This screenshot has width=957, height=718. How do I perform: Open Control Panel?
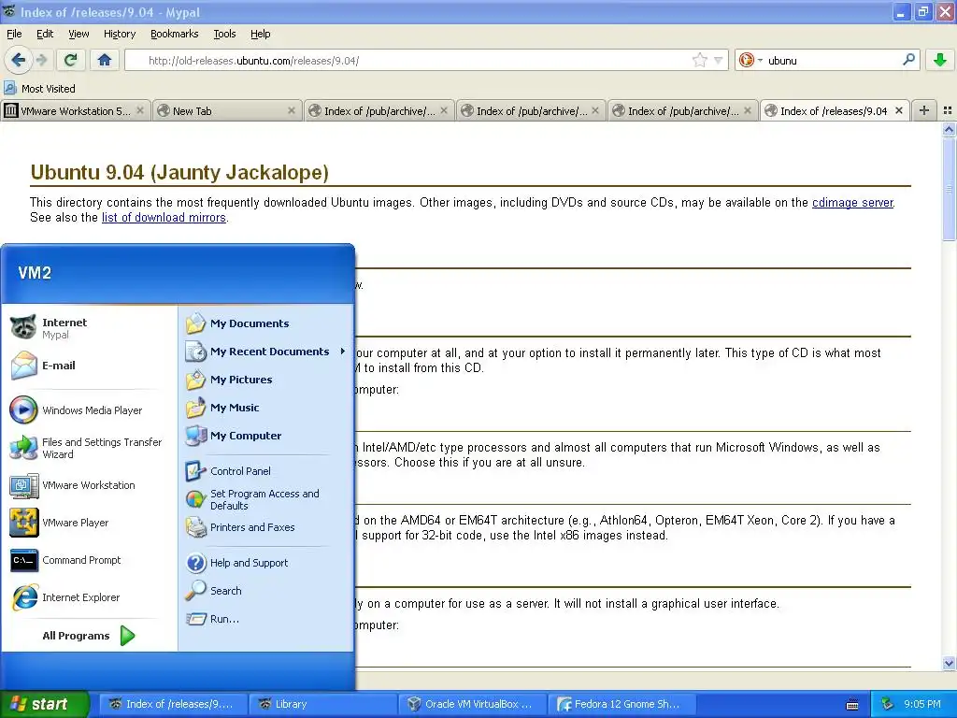(x=265, y=471)
